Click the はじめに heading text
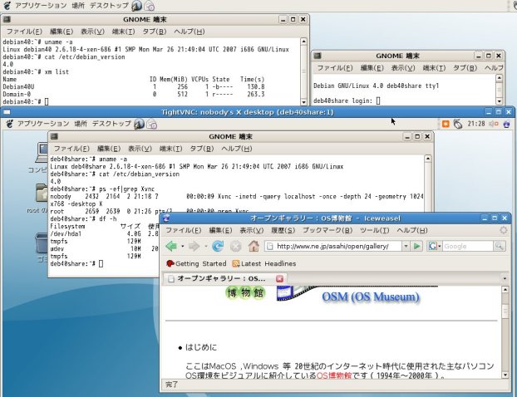 click(201, 347)
